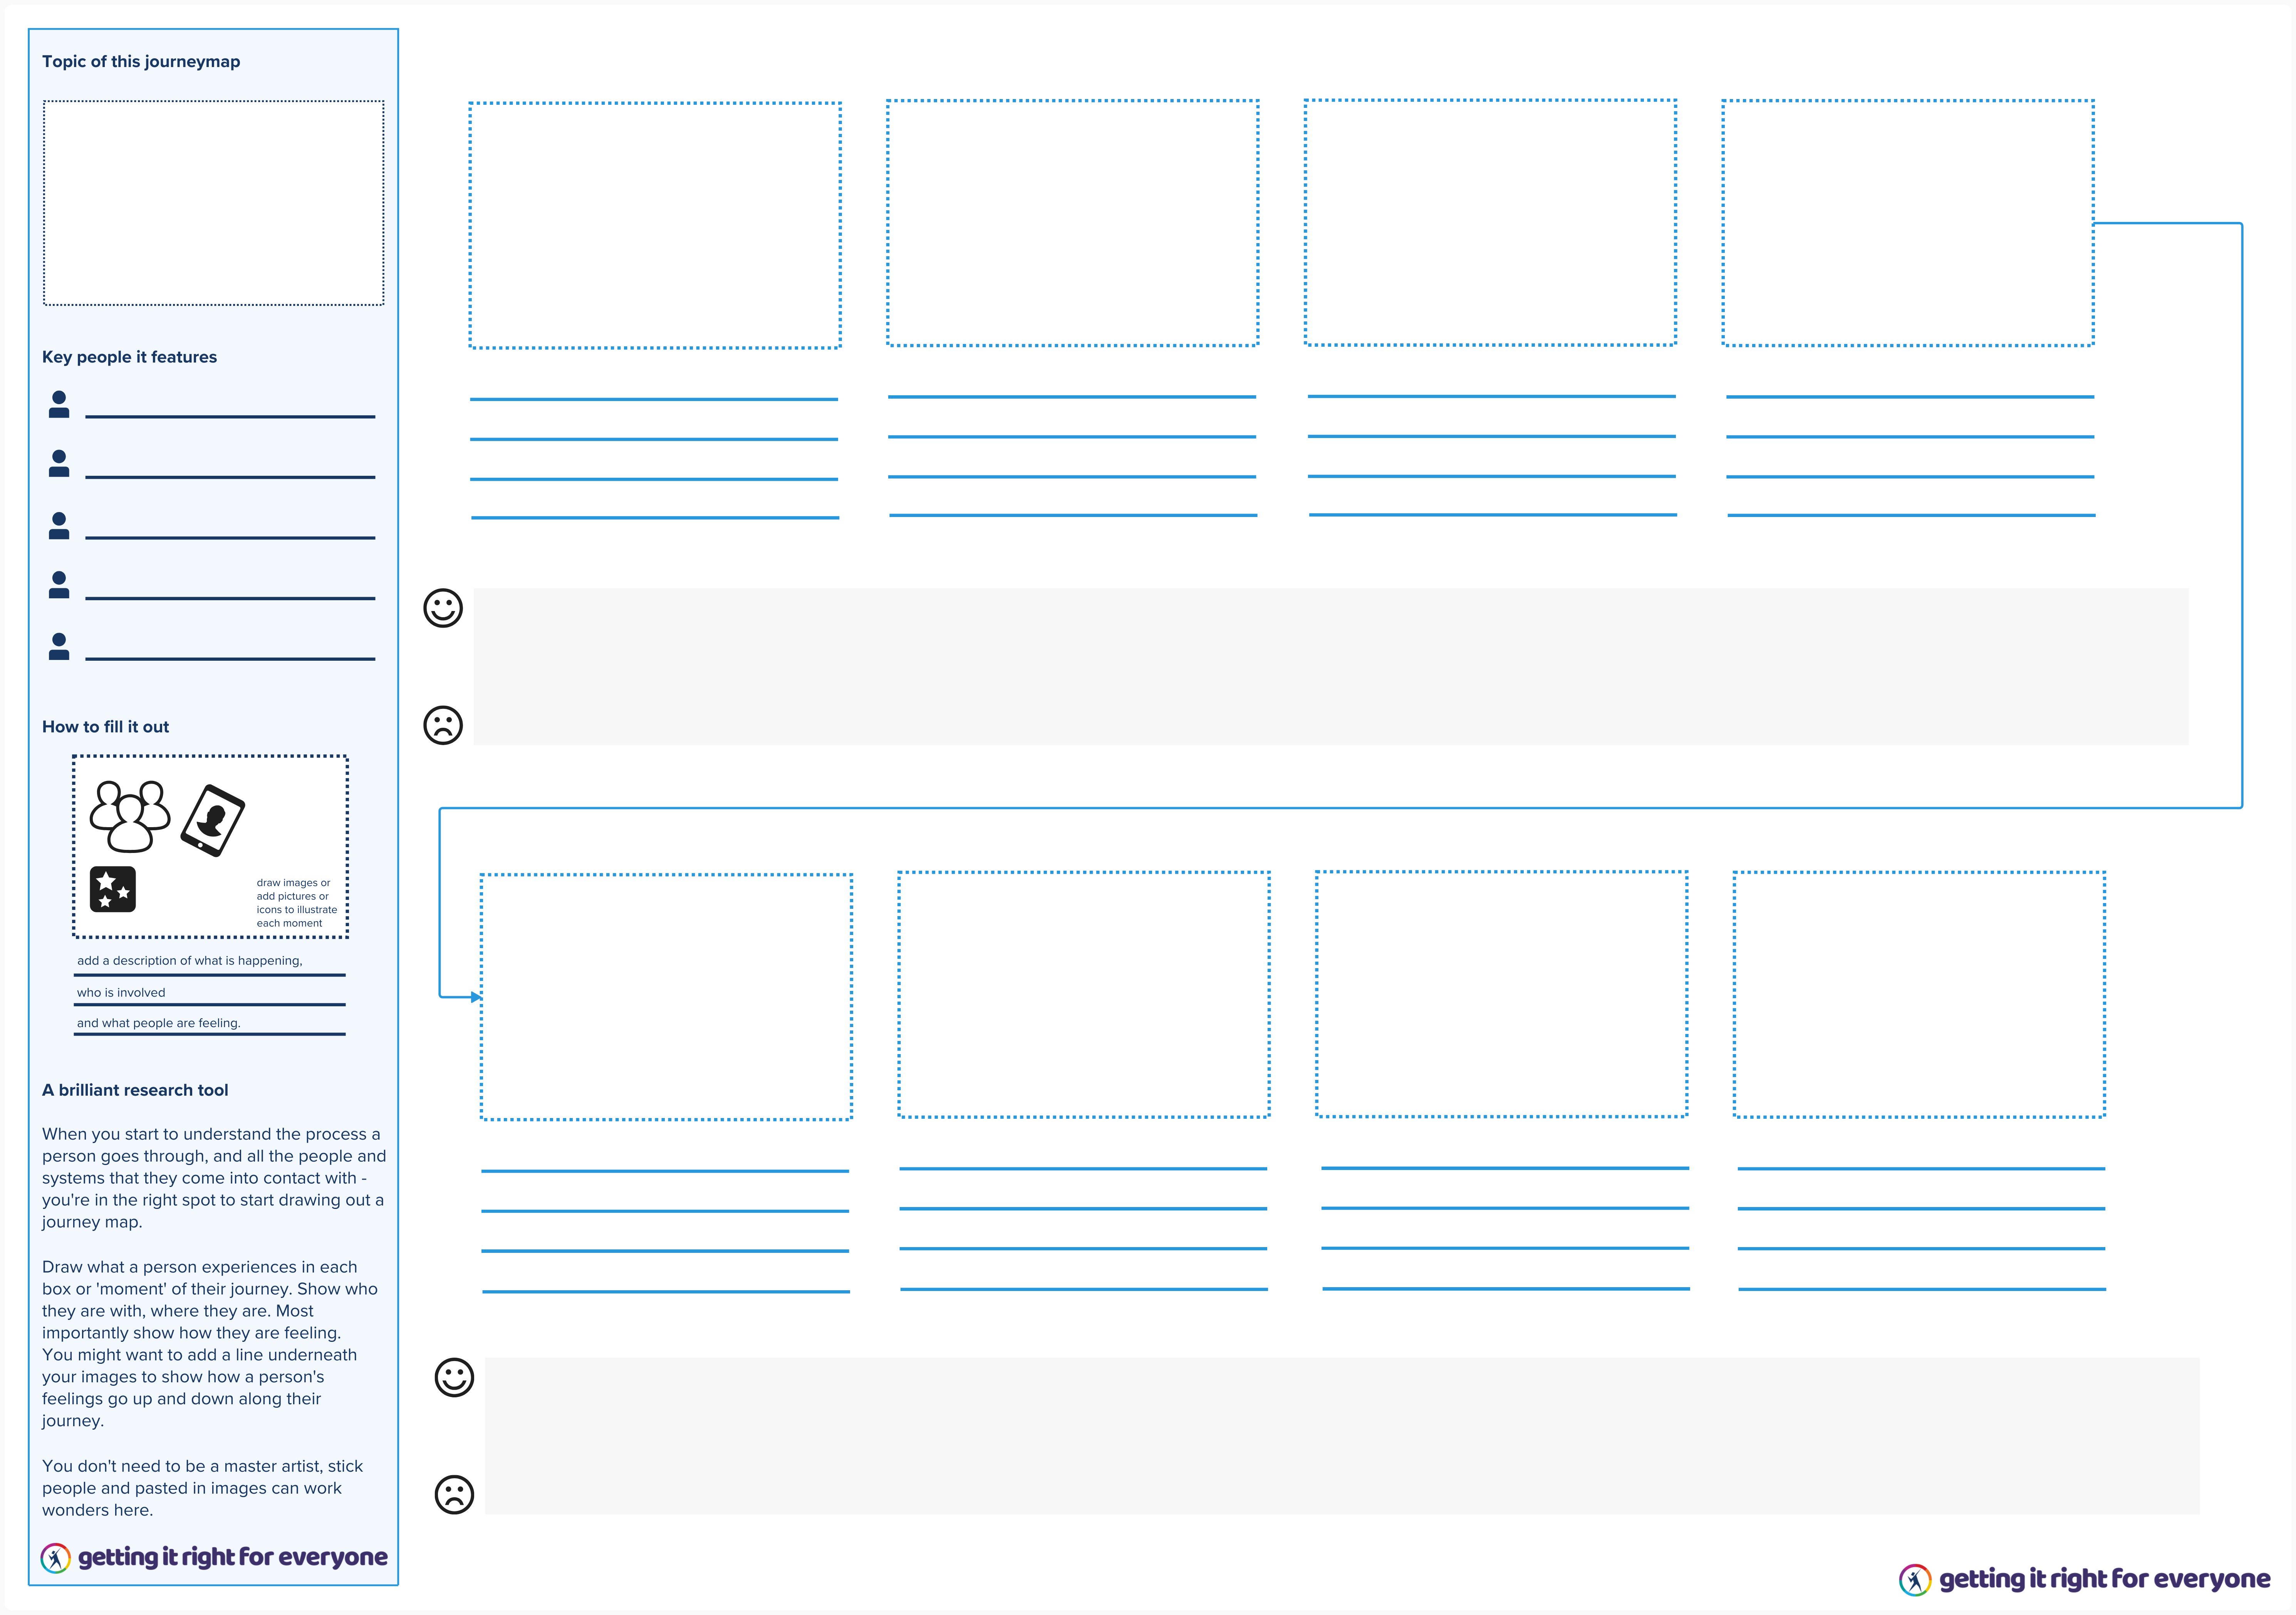
Task: Click the 'How to fill it out' heading
Action: pos(105,727)
